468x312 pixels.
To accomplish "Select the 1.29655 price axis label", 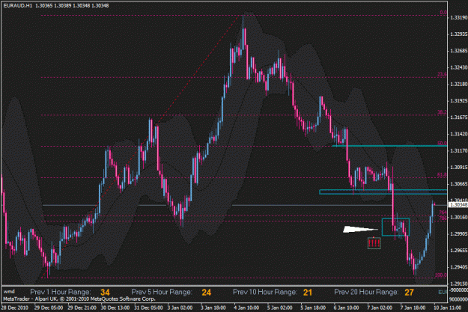I will (x=459, y=251).
